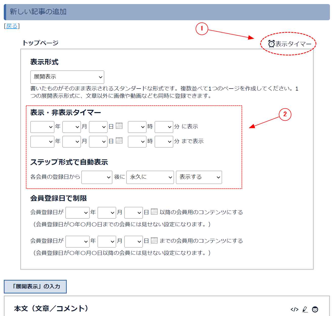
Task: Click the 新しい記事の追加 page header
Action: 38,12
